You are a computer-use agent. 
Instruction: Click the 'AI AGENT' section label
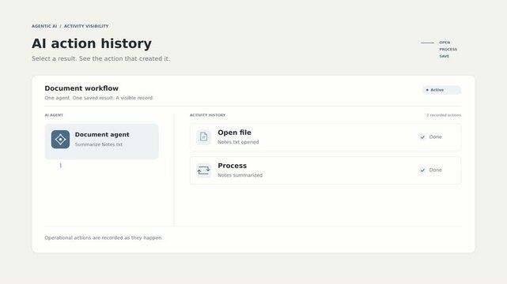(x=54, y=115)
